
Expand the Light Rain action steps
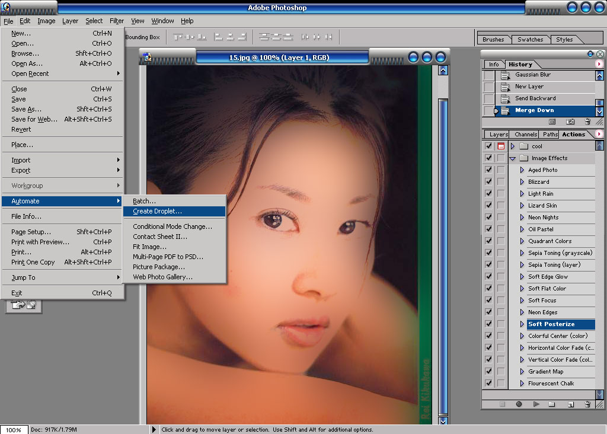(522, 193)
